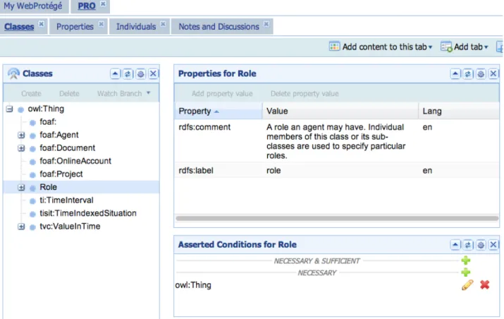Select the tisit:TimeIndexedSituation class

pyautogui.click(x=88, y=213)
